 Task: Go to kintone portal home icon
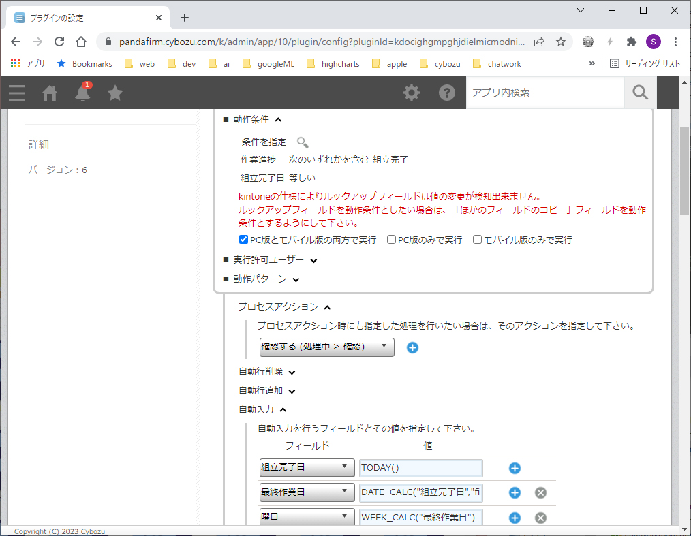click(50, 93)
